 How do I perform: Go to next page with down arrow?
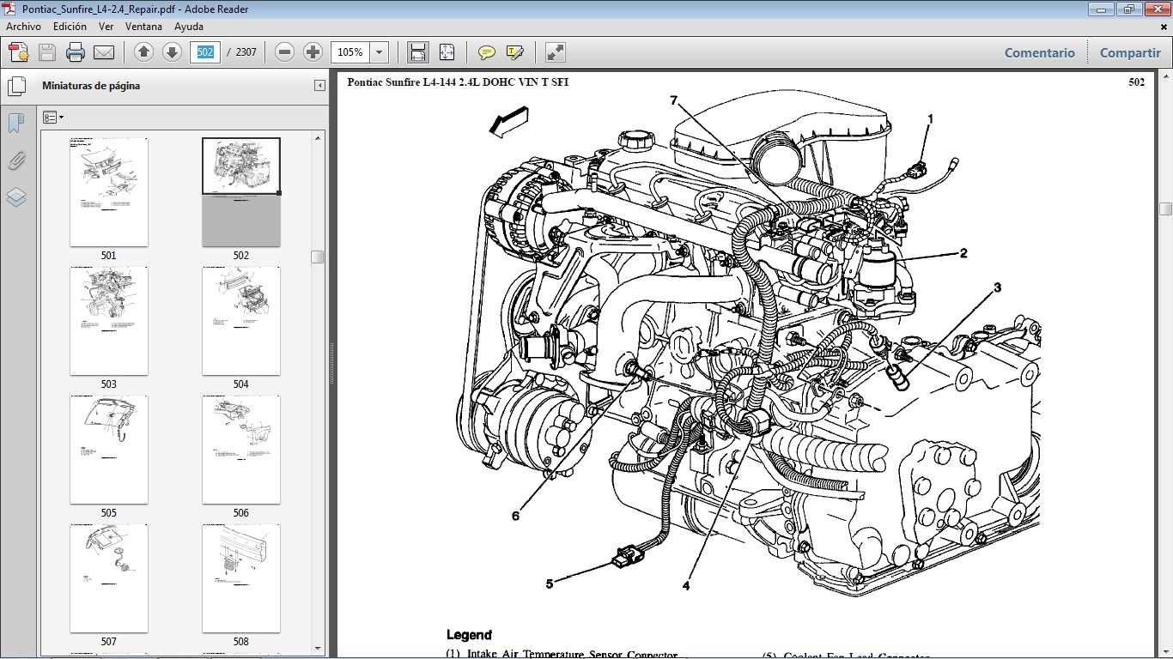pyautogui.click(x=172, y=52)
